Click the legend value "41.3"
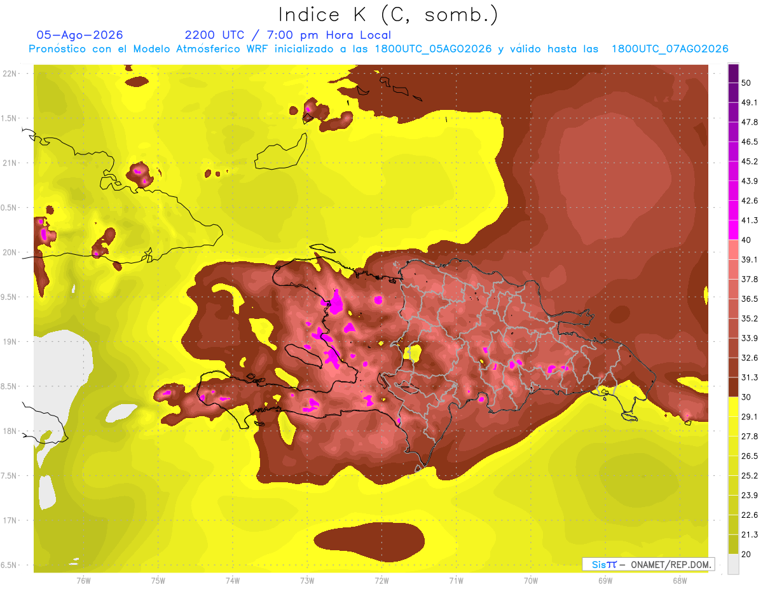This screenshot has width=763, height=589. (750, 220)
